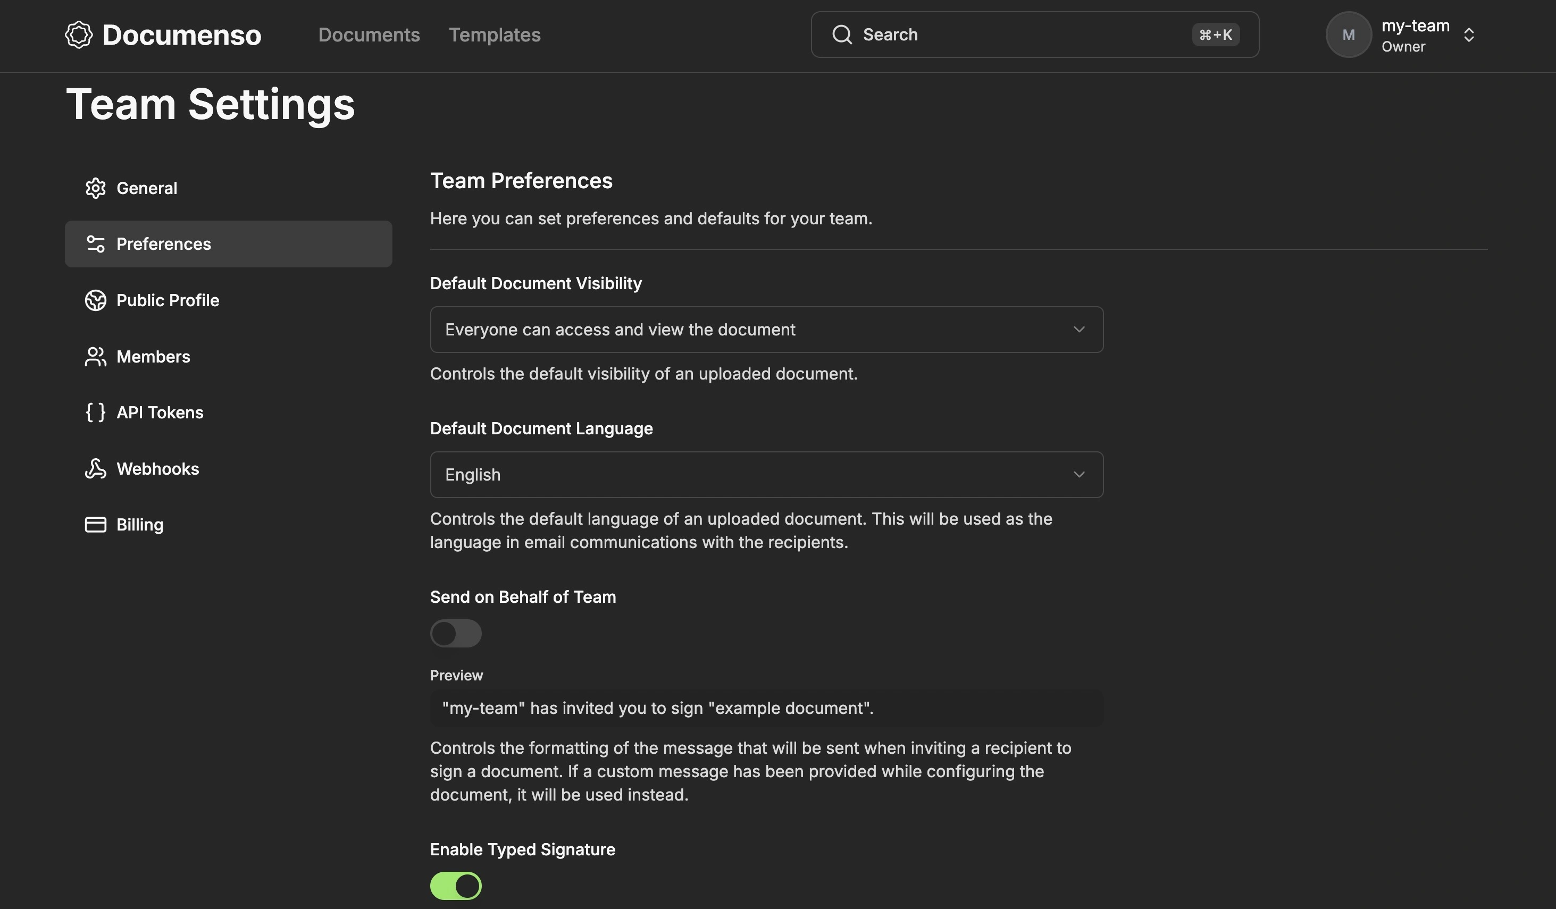This screenshot has height=909, width=1556.
Task: Open the Members settings page
Action: click(x=153, y=357)
